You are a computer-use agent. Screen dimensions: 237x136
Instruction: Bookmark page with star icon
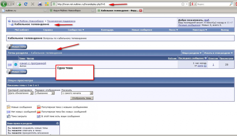coord(183,4)
